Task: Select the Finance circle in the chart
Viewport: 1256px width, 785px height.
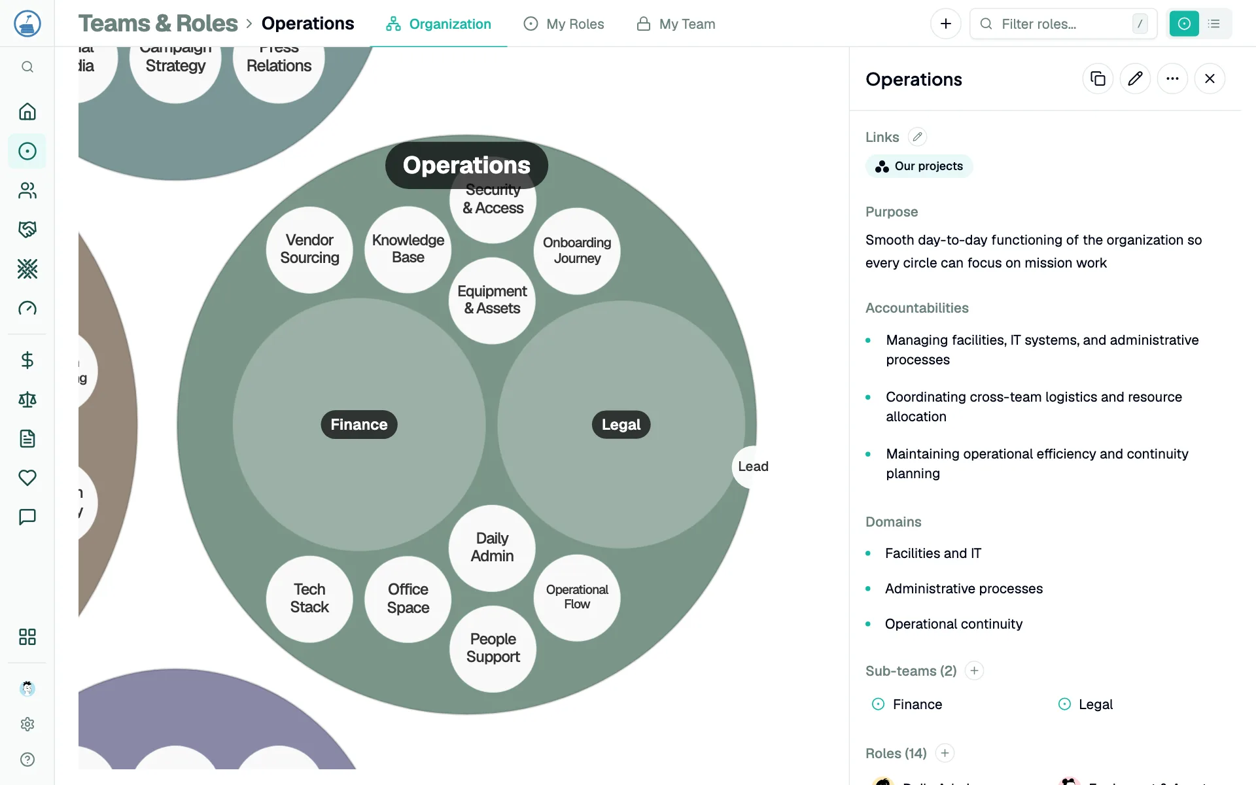Action: click(x=359, y=425)
